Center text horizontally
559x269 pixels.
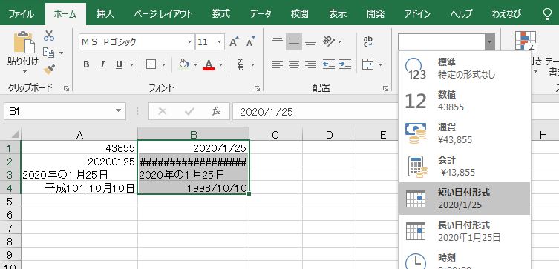click(294, 64)
